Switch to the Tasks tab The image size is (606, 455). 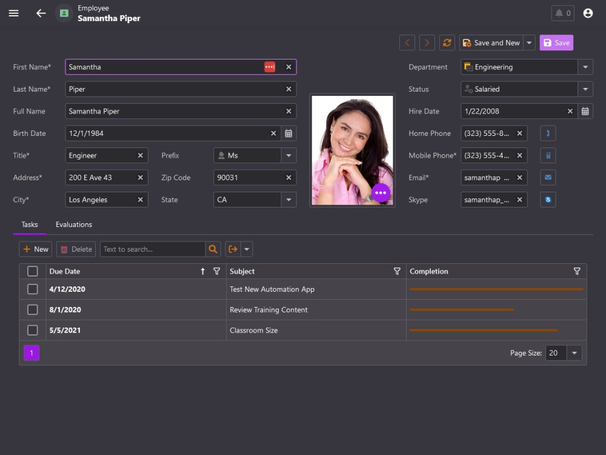[x=29, y=224]
